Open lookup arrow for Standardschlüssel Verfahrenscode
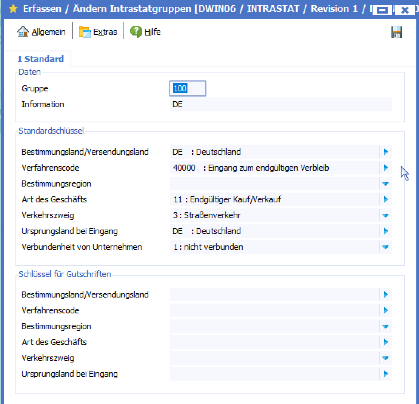This screenshot has width=419, height=404. [x=386, y=168]
